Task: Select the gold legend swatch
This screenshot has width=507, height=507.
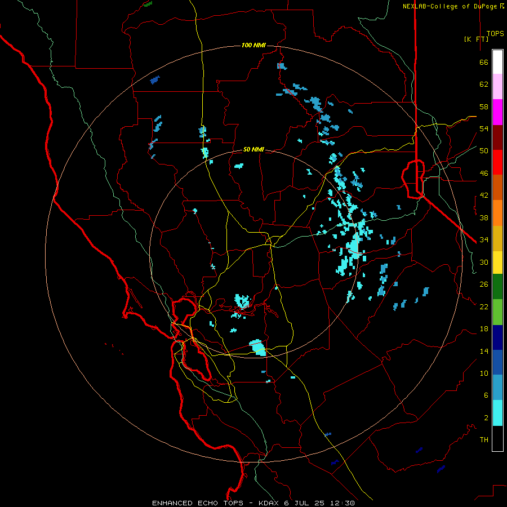Action: click(x=497, y=238)
